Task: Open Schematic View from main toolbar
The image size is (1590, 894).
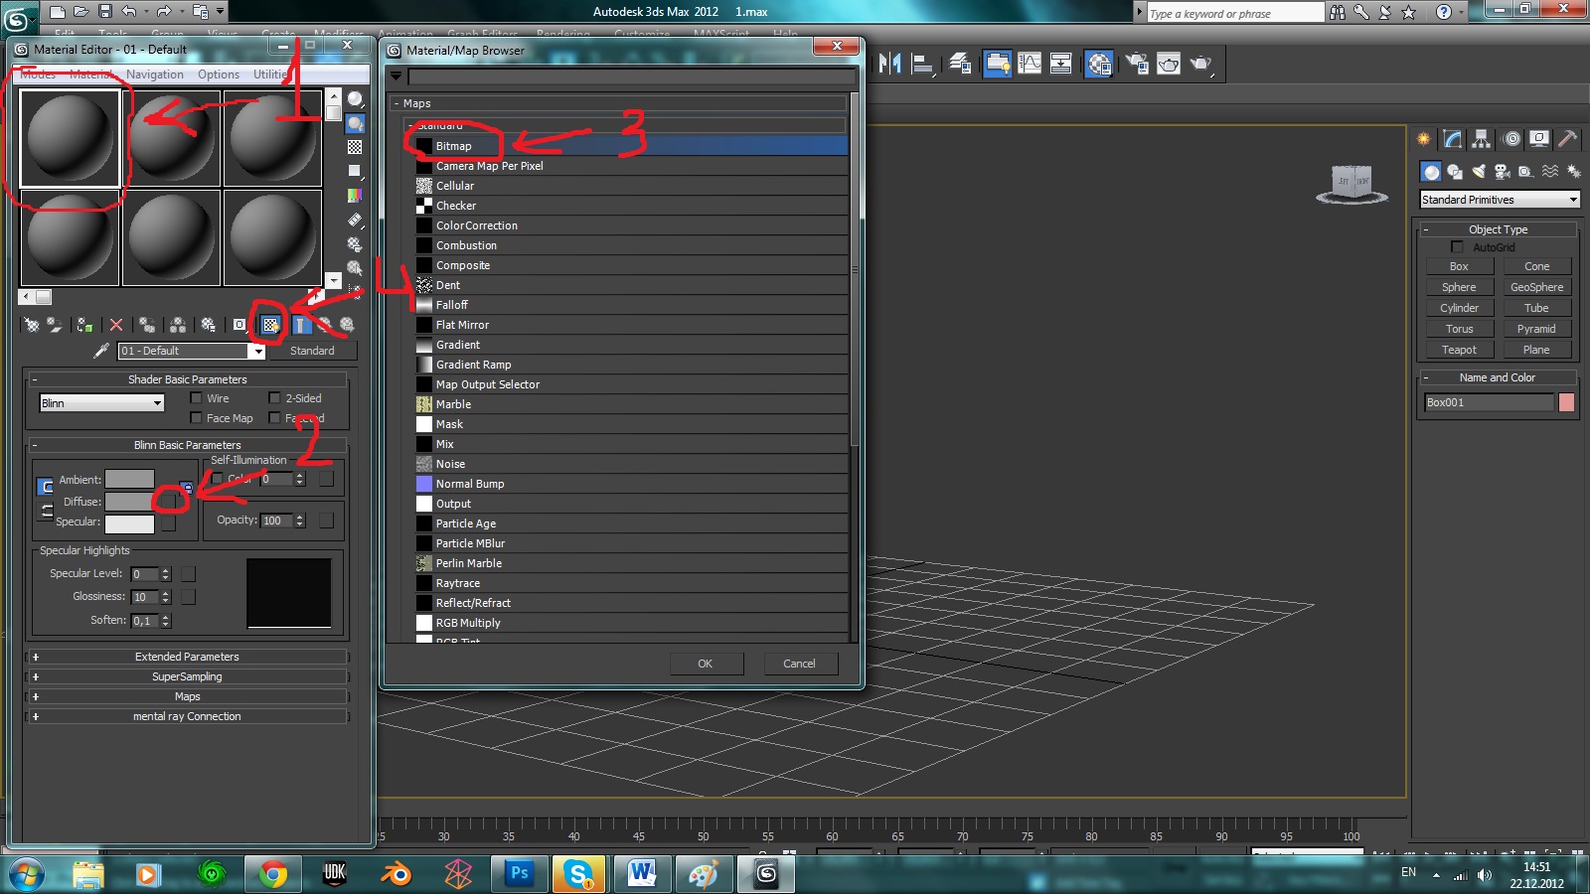Action: click(x=1061, y=65)
